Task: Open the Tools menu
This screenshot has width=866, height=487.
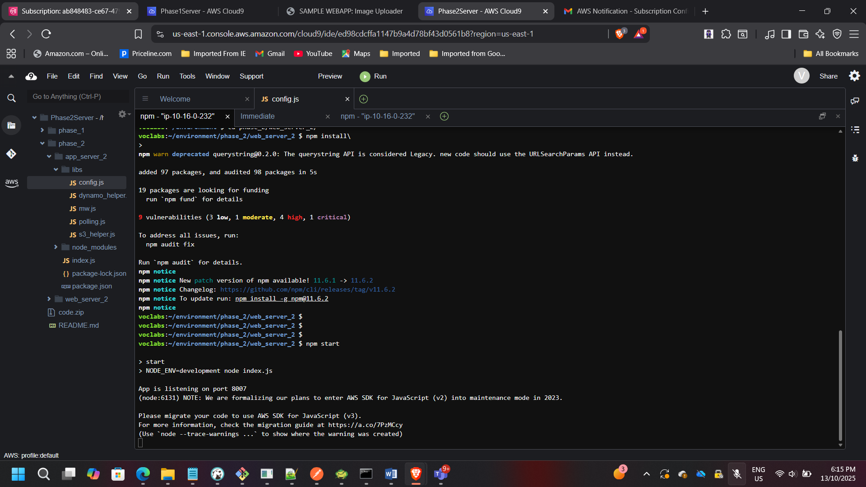Action: 187,76
